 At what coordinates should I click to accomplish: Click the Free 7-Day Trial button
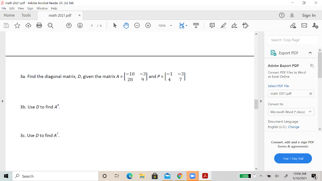[x=293, y=158]
